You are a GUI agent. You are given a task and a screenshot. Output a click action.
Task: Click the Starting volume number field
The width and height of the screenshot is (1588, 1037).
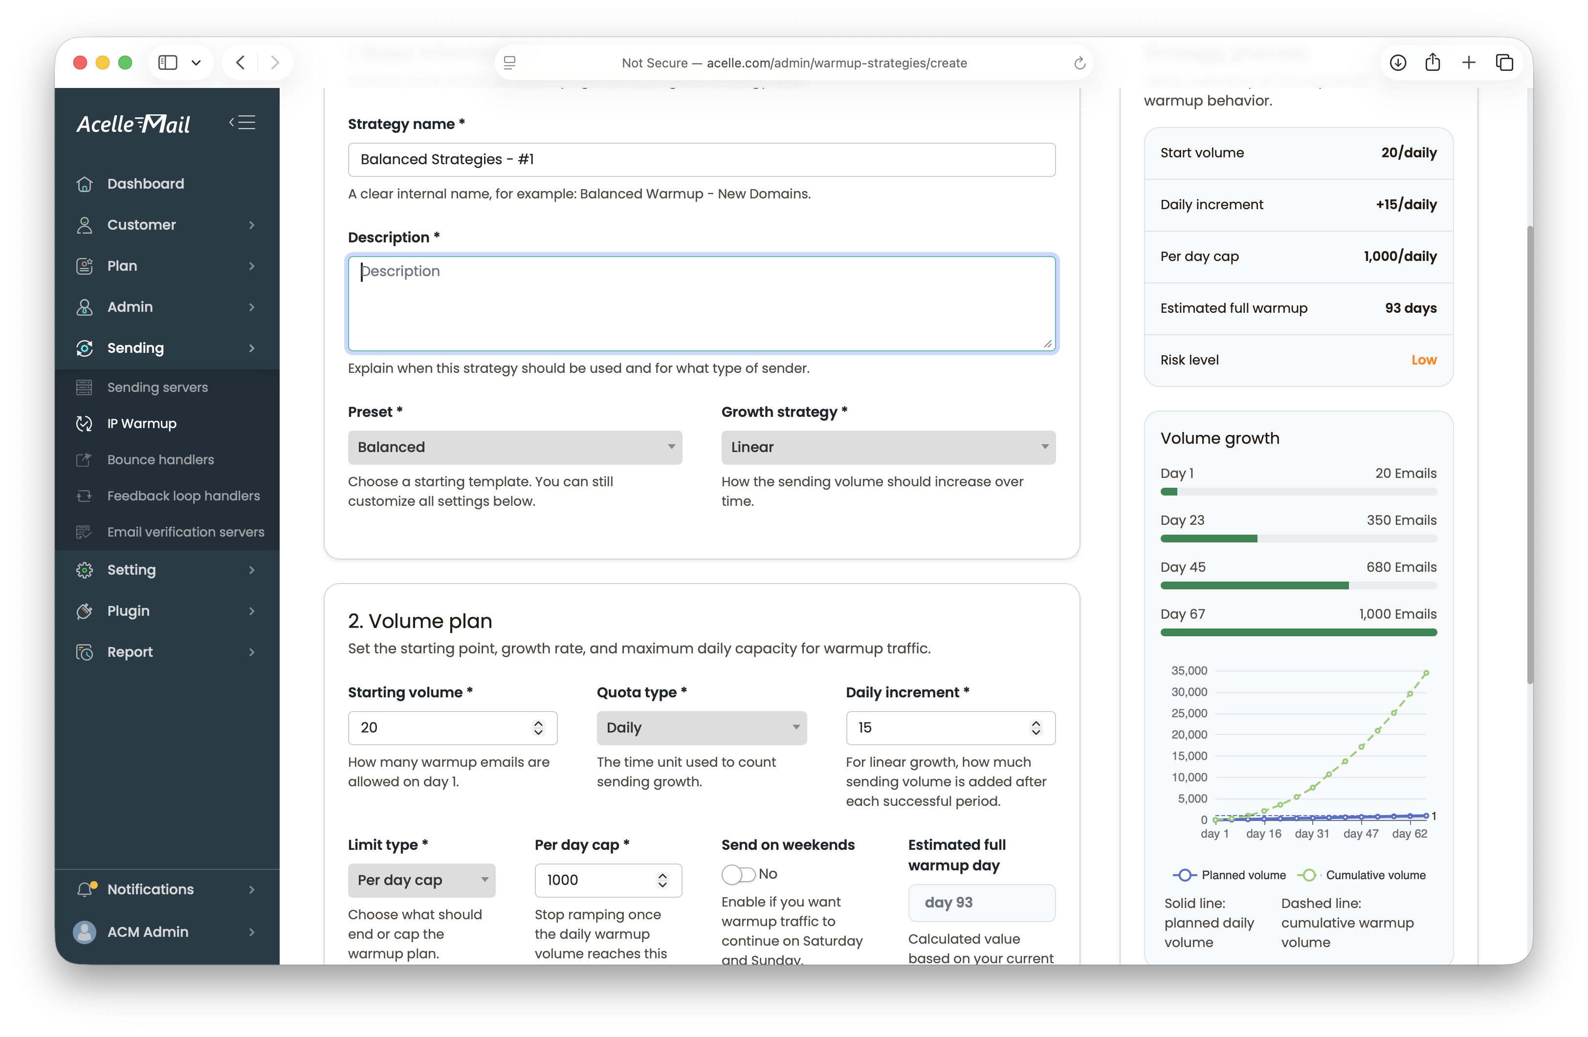452,728
